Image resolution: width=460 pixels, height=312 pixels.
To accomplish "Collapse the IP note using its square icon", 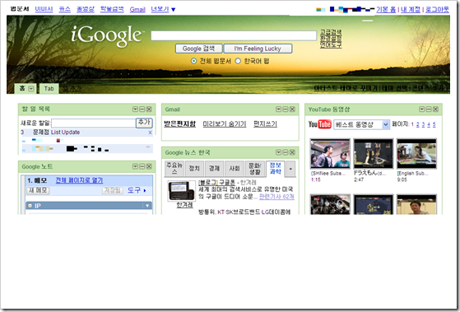I will coord(30,206).
